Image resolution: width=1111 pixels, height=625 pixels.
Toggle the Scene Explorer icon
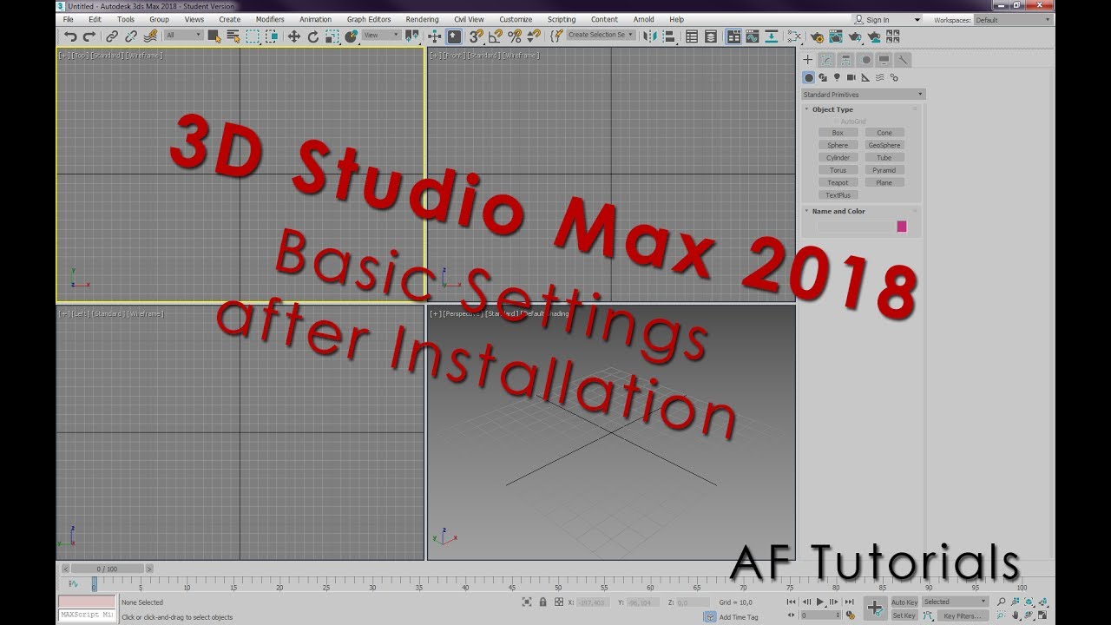692,36
